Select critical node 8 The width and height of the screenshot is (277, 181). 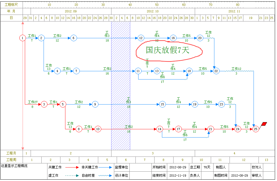79,129
